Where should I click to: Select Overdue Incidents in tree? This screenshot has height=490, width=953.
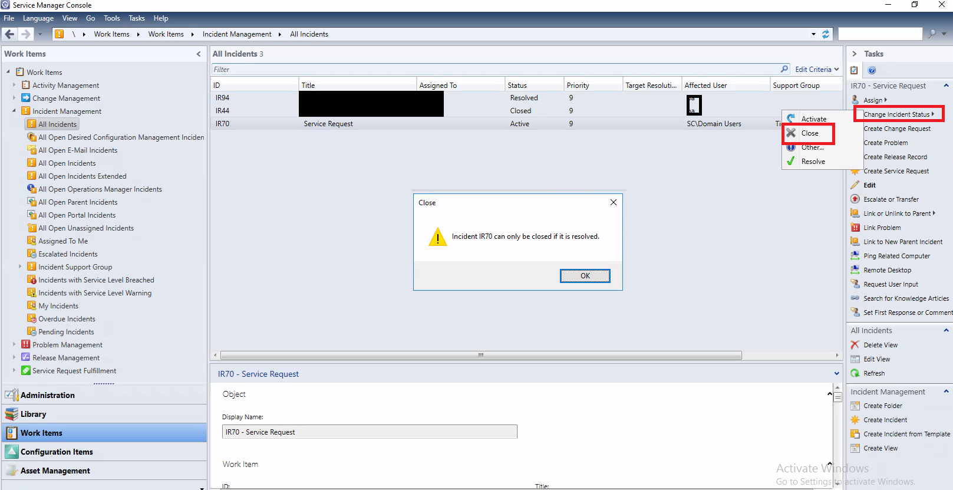coord(67,318)
